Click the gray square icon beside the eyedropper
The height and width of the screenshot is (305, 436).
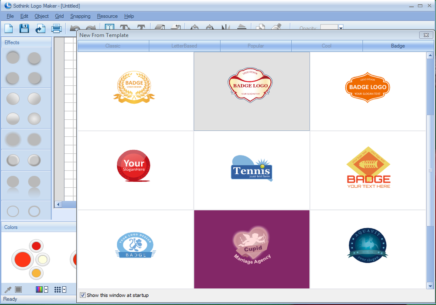coord(18,290)
